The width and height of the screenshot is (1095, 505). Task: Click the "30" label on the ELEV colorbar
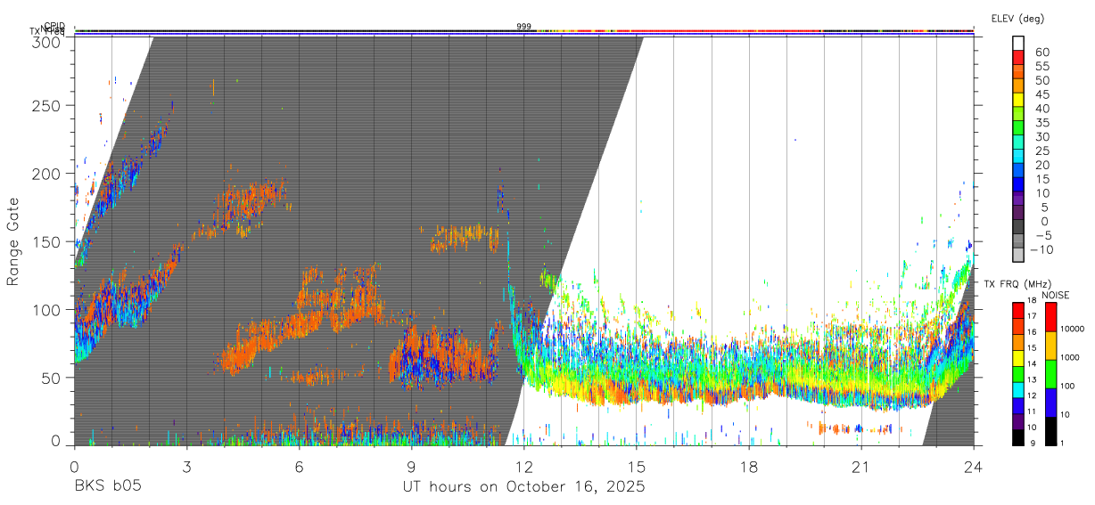[x=1042, y=136]
